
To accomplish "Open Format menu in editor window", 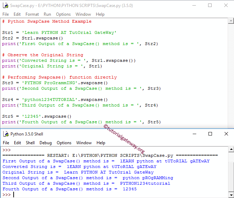I will pyautogui.click(x=32, y=14).
